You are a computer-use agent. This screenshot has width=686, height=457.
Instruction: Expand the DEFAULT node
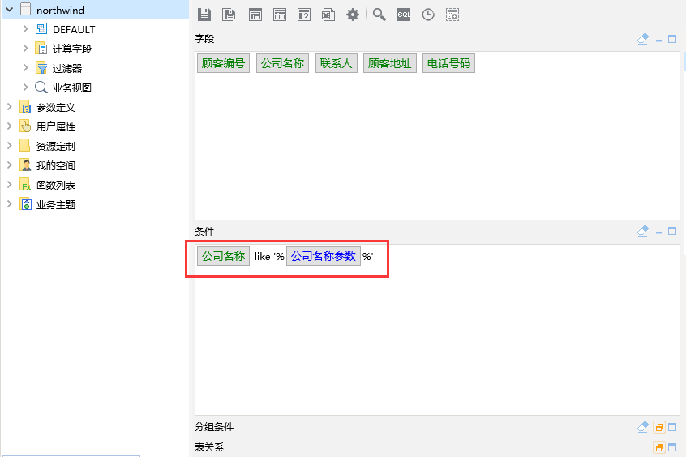25,29
